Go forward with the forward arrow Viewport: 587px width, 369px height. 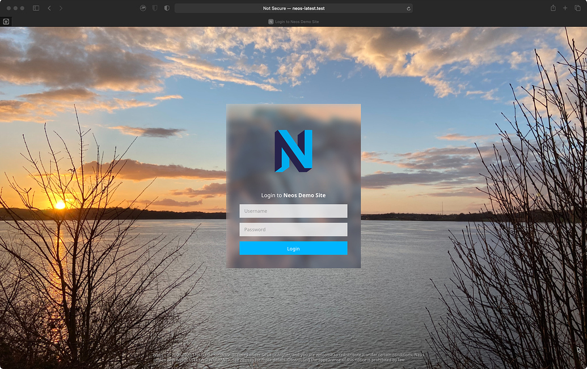(61, 8)
